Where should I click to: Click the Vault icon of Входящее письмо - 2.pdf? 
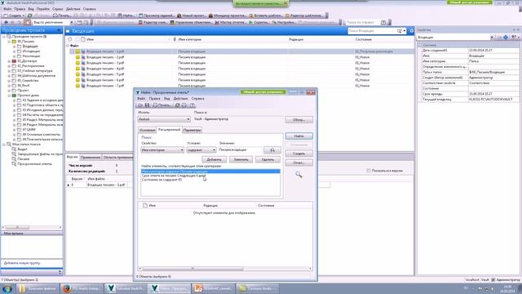(x=83, y=57)
